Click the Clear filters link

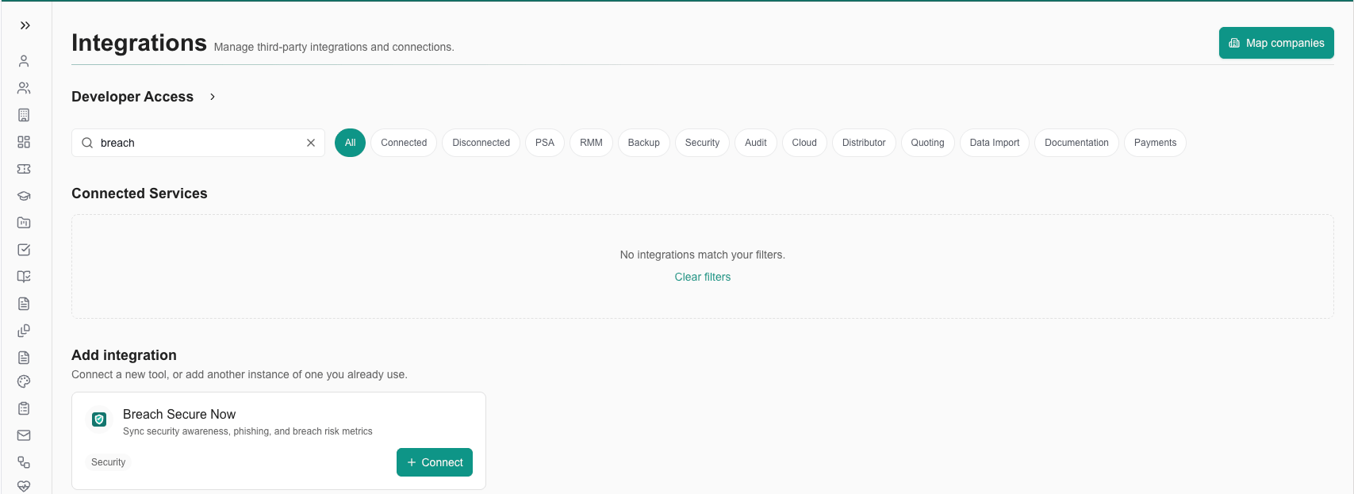(x=703, y=277)
